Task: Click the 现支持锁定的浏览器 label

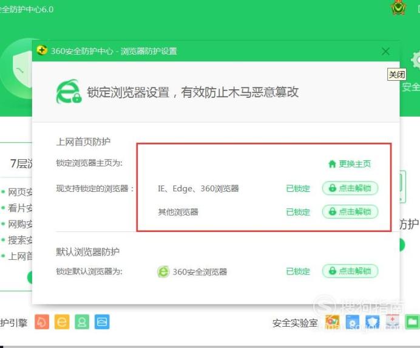Action: 95,188
